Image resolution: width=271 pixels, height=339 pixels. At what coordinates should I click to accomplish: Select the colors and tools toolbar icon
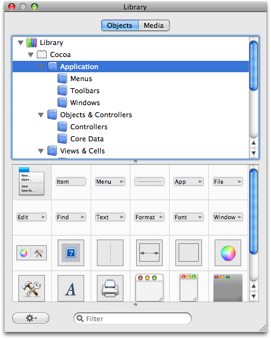32,253
